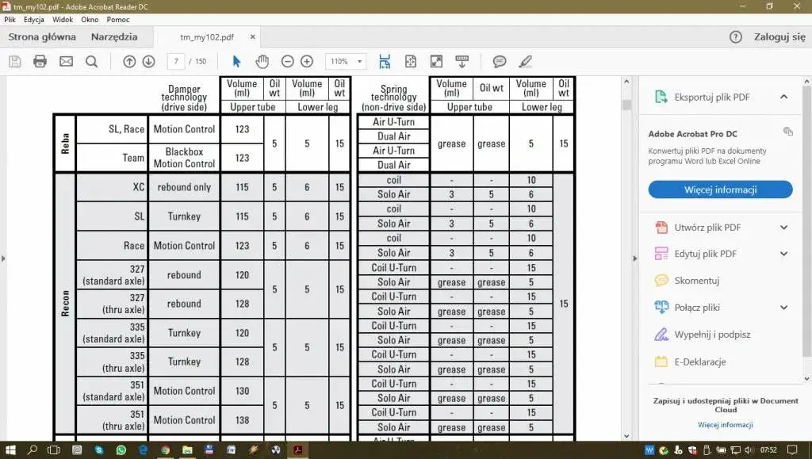Add a comment with speech bubble icon
Viewport: 812px width, 459px height.
click(500, 62)
